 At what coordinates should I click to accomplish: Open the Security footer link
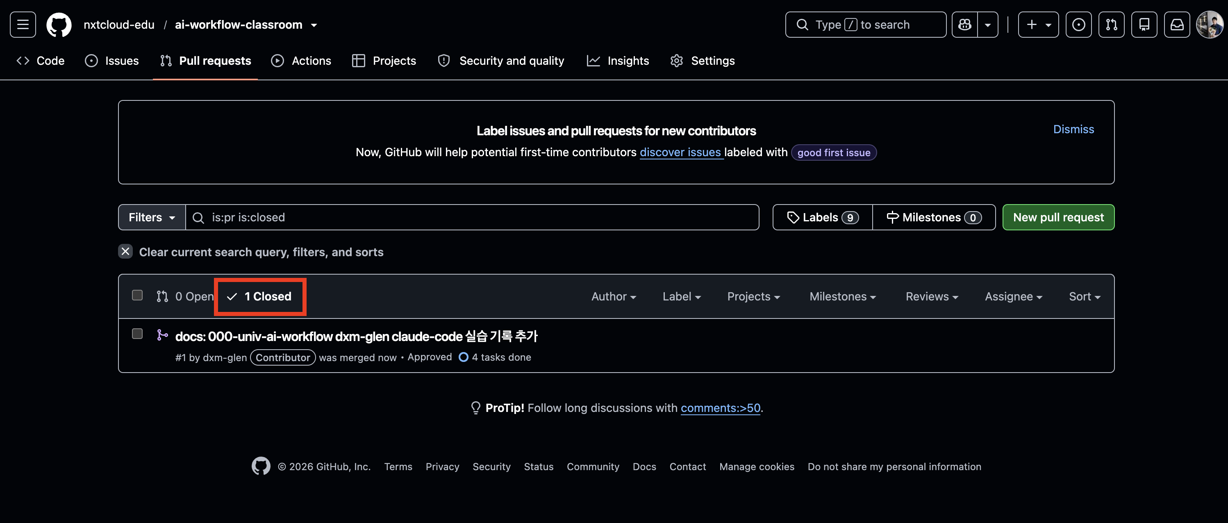(x=491, y=467)
